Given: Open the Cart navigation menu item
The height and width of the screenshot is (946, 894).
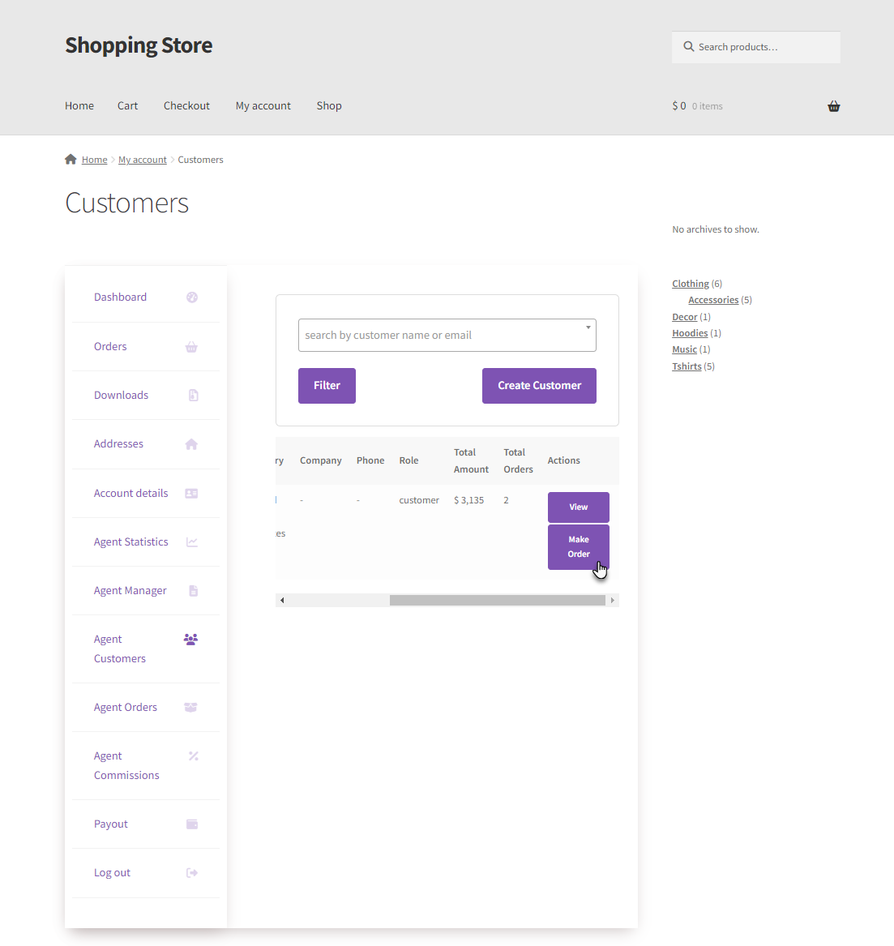Looking at the screenshot, I should (x=128, y=105).
